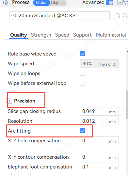
Task: Select Objects in the Global/Objects switch
Action: point(58,3)
